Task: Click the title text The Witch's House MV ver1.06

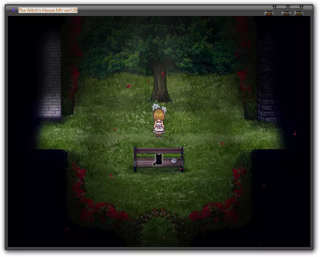Action: point(48,10)
